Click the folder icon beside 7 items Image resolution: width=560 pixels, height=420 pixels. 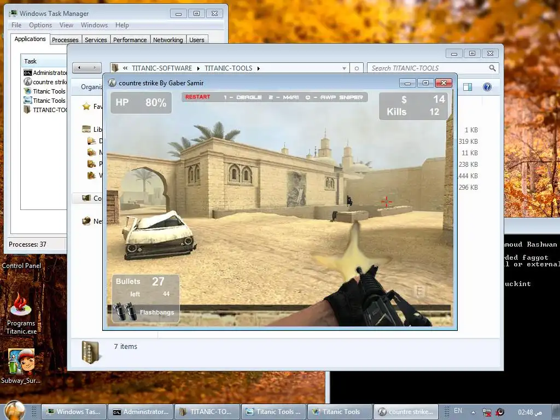click(x=90, y=352)
